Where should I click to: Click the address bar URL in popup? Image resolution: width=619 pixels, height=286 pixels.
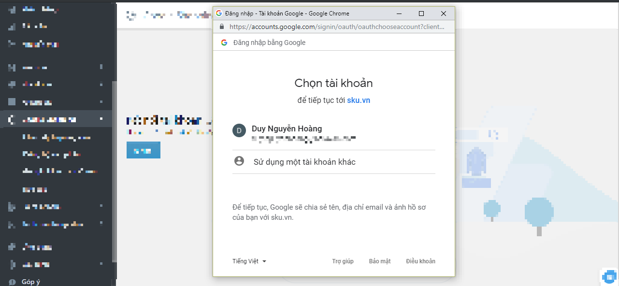tap(337, 27)
